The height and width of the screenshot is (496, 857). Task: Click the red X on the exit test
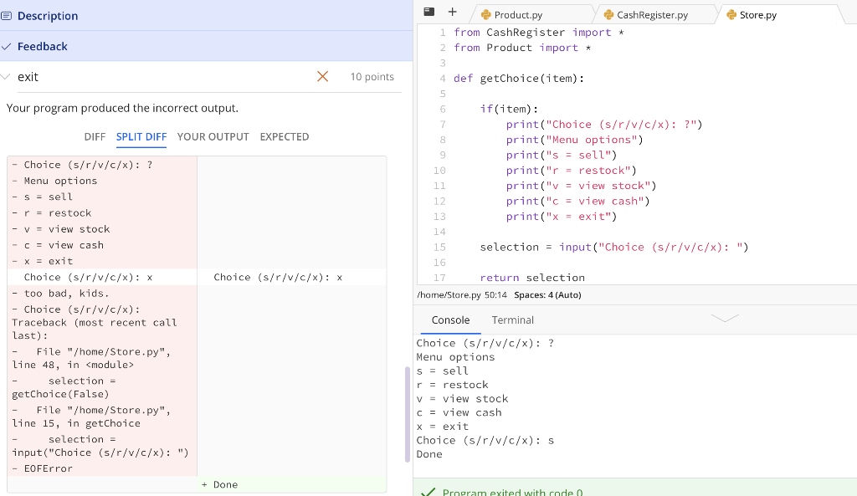[x=322, y=76]
